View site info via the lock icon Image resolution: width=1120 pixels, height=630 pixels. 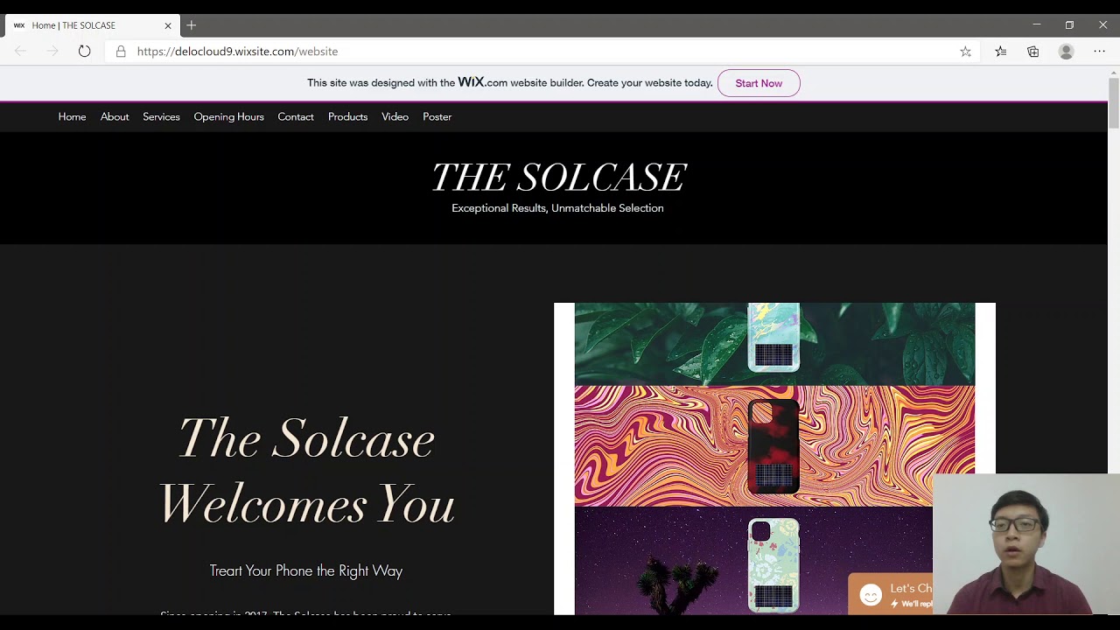(121, 52)
